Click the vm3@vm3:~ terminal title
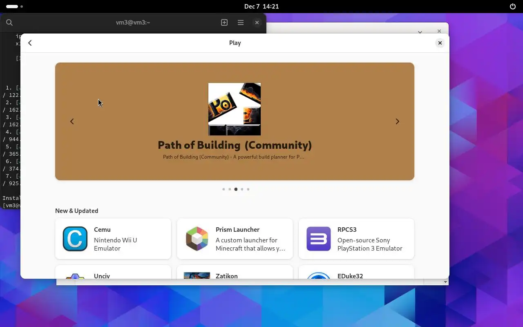 pyautogui.click(x=133, y=22)
